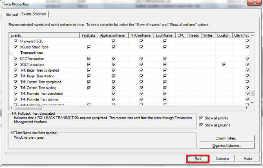Screen dimensions: 263x168
Task: Toggle ApplicationName for TM: Promote Tran completed
Action: (113, 94)
